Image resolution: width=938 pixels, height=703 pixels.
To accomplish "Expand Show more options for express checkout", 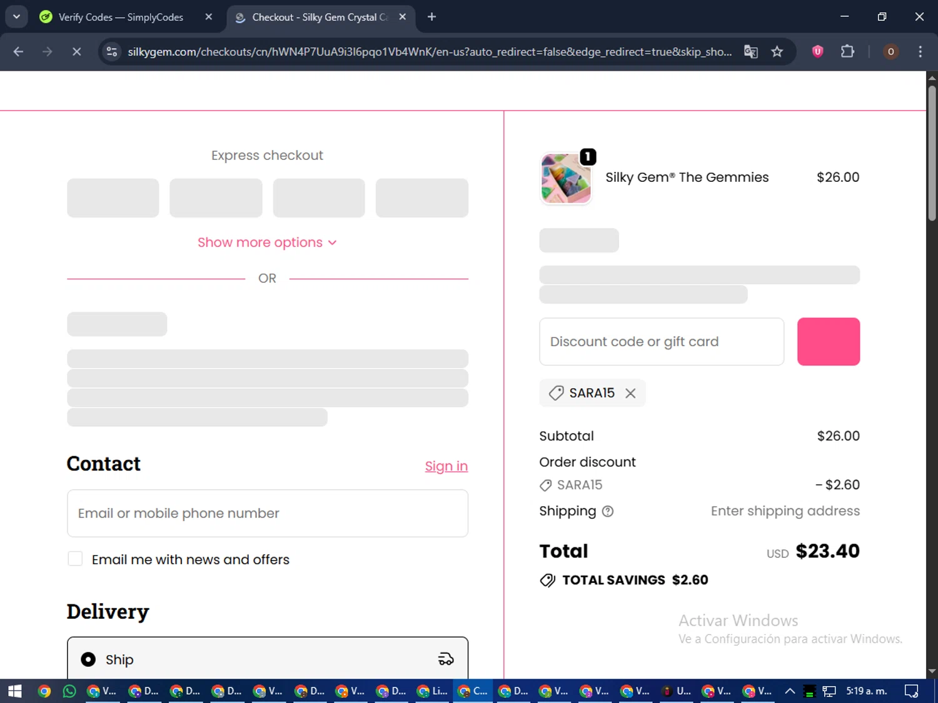I will 267,242.
